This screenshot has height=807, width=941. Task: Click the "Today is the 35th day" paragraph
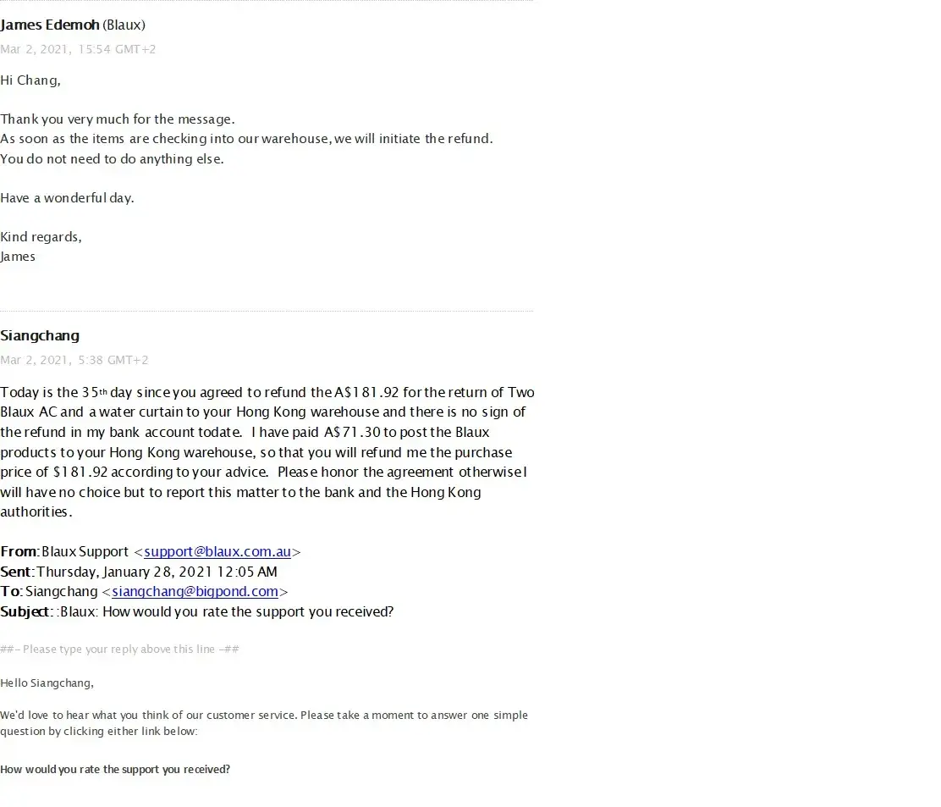pyautogui.click(x=267, y=452)
